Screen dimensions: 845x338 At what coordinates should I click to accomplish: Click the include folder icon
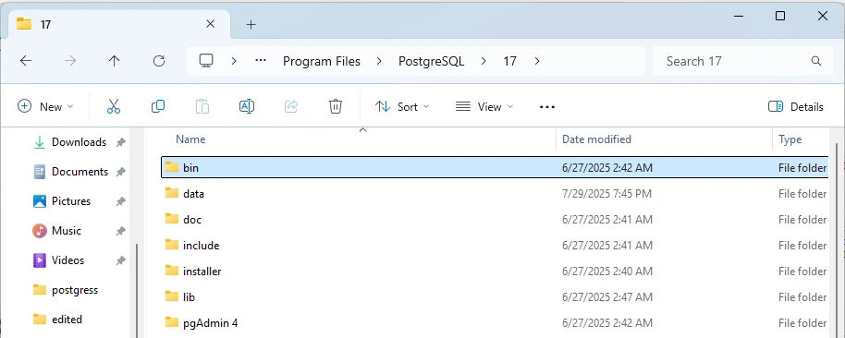tap(172, 245)
